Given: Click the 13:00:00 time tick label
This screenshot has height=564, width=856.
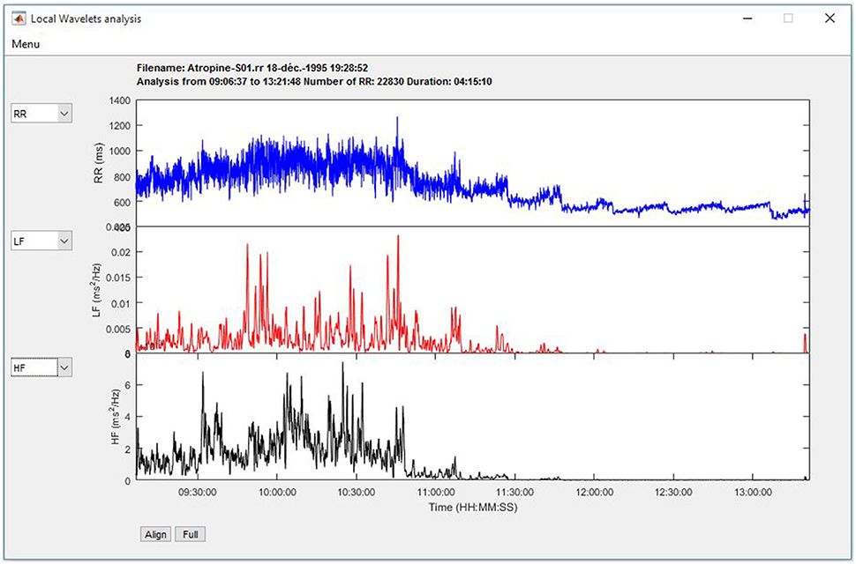Looking at the screenshot, I should tap(753, 492).
